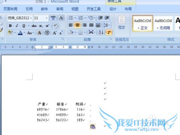Click table cell containing 44899
180x135 pixels.
62,115
